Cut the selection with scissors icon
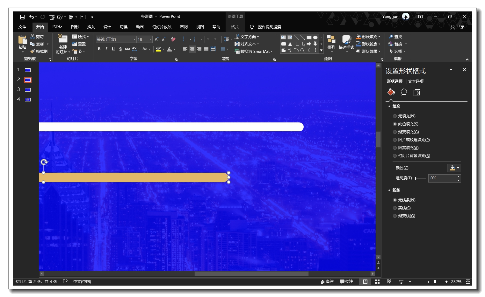The image size is (485, 297). [37, 37]
